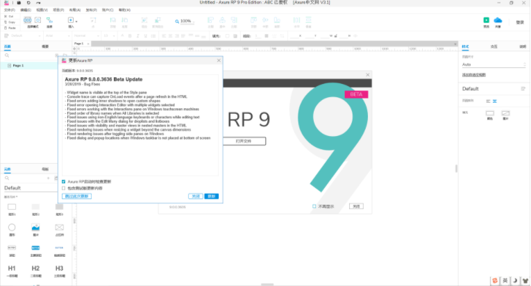Open the canvas tabs dropdown arrow
Image resolution: width=531 pixels, height=286 pixels.
pyautogui.click(x=455, y=44)
